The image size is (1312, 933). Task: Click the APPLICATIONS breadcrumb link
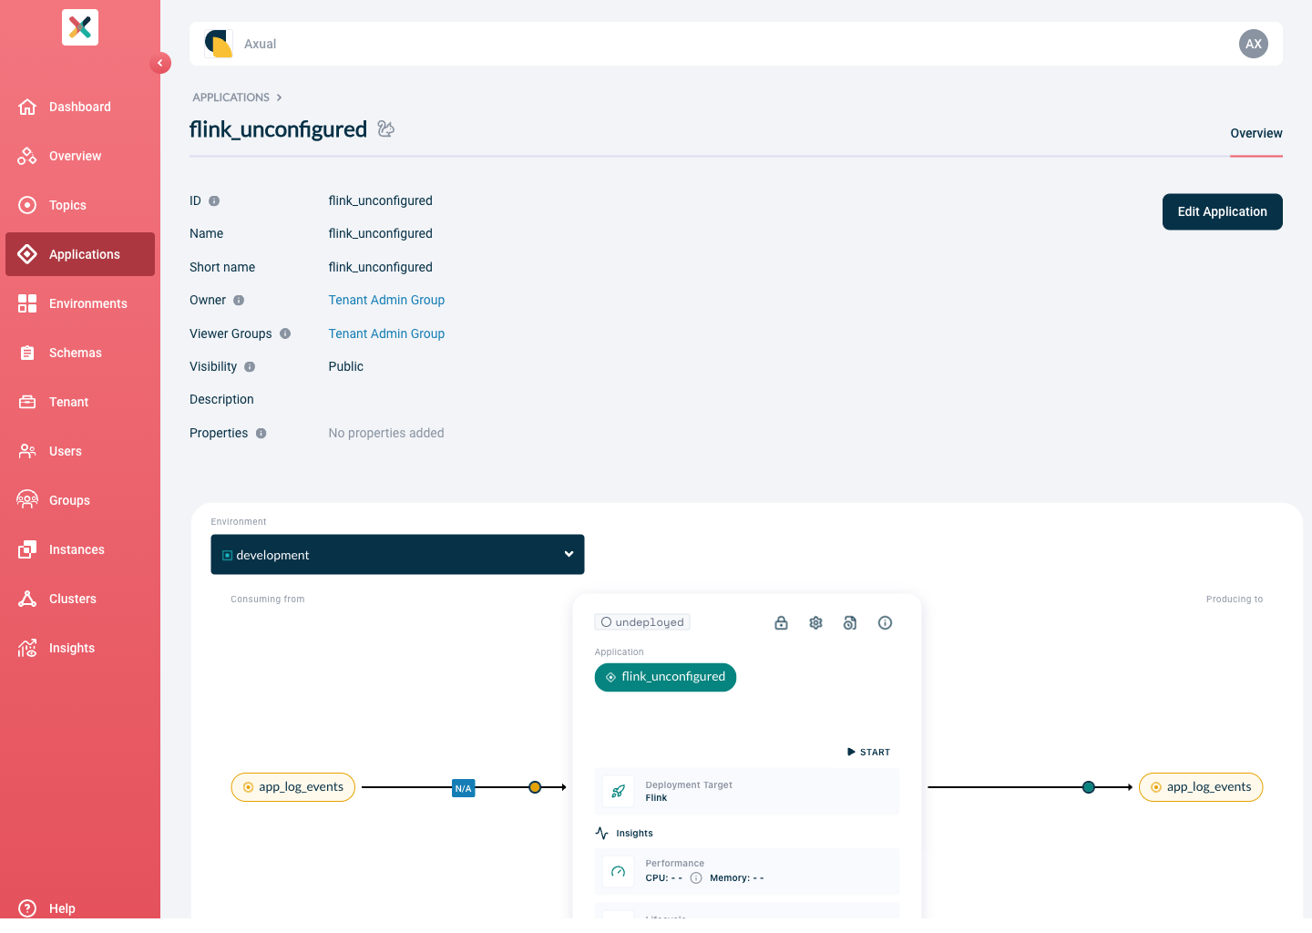pyautogui.click(x=231, y=97)
